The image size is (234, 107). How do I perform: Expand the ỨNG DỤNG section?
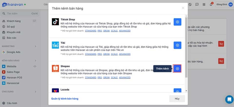click(x=35, y=92)
